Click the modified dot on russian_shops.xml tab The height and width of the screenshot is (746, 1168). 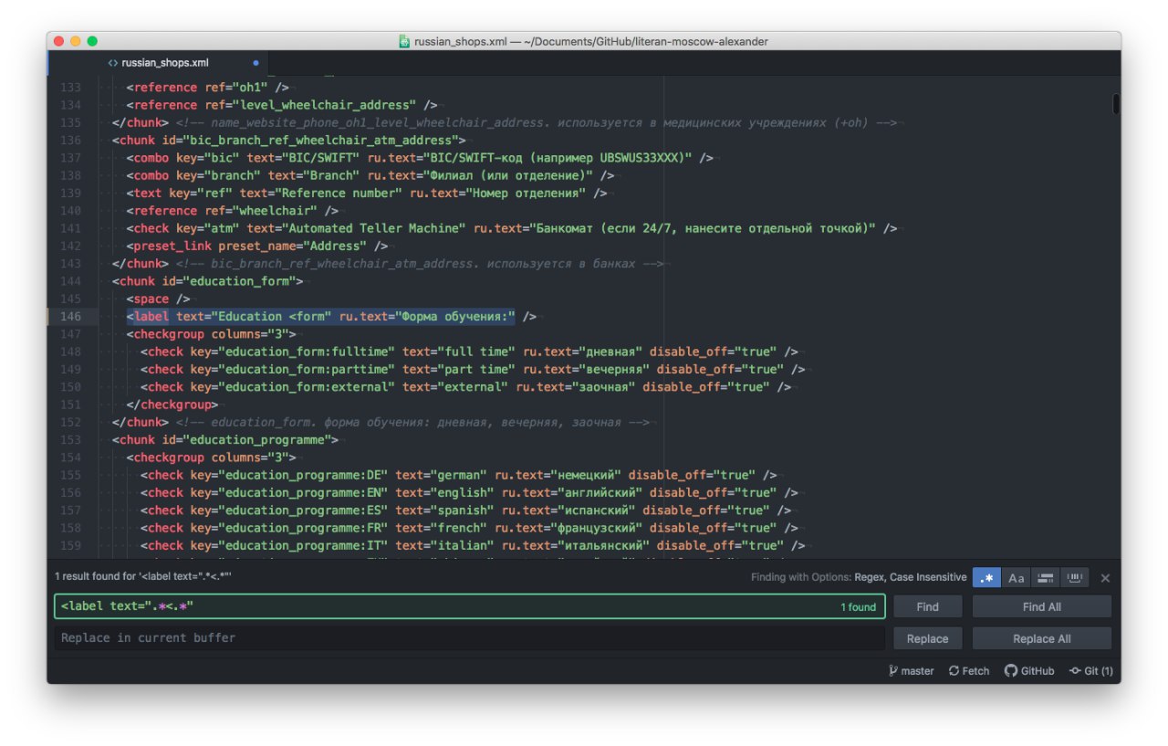255,63
